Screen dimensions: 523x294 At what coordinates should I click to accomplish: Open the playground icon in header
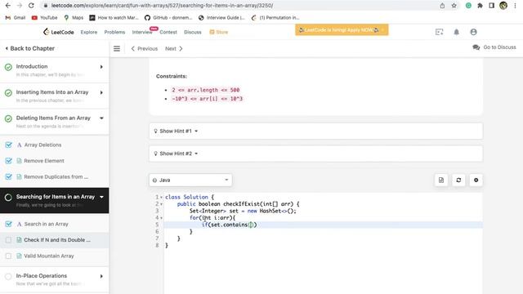pos(440,32)
